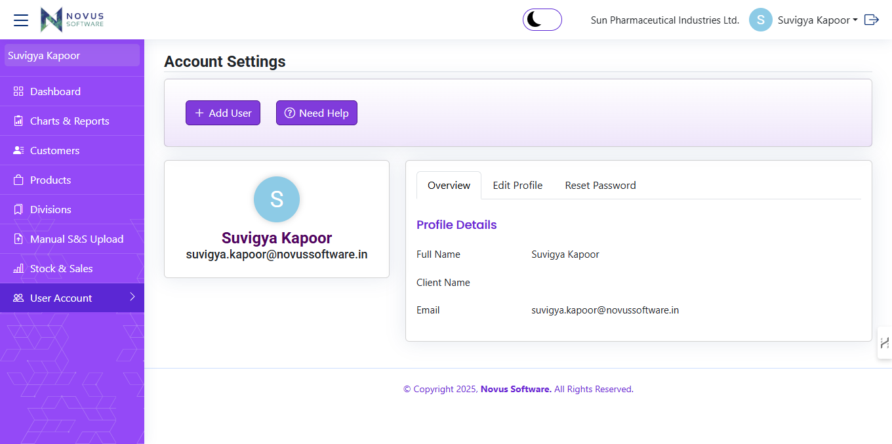This screenshot has height=444, width=892.
Task: Open Manual S&S Upload page
Action: tap(72, 239)
